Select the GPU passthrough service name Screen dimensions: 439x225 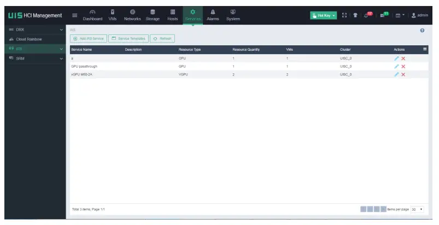pos(84,67)
